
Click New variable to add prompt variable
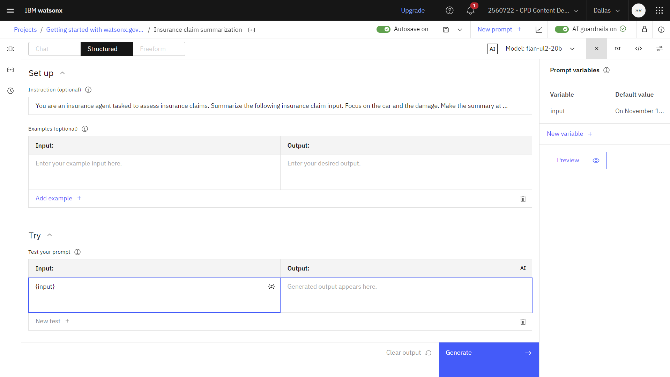click(569, 133)
